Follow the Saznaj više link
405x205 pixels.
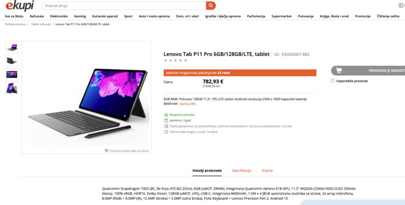[188, 104]
